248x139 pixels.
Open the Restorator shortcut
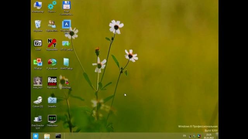pos(52,83)
